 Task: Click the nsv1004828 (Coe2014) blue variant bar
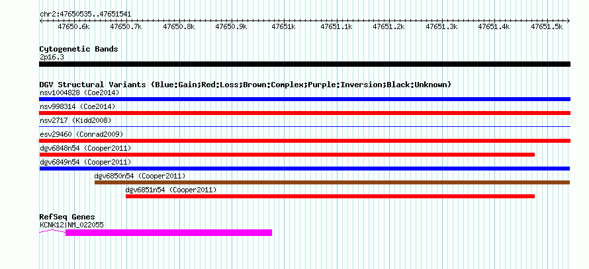pyautogui.click(x=304, y=99)
